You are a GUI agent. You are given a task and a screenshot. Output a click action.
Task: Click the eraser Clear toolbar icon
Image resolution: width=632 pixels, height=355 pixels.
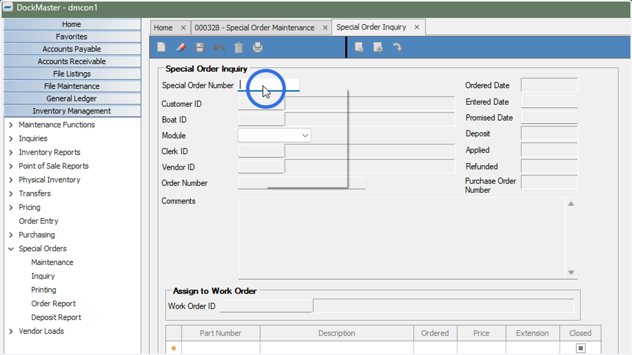tap(181, 47)
